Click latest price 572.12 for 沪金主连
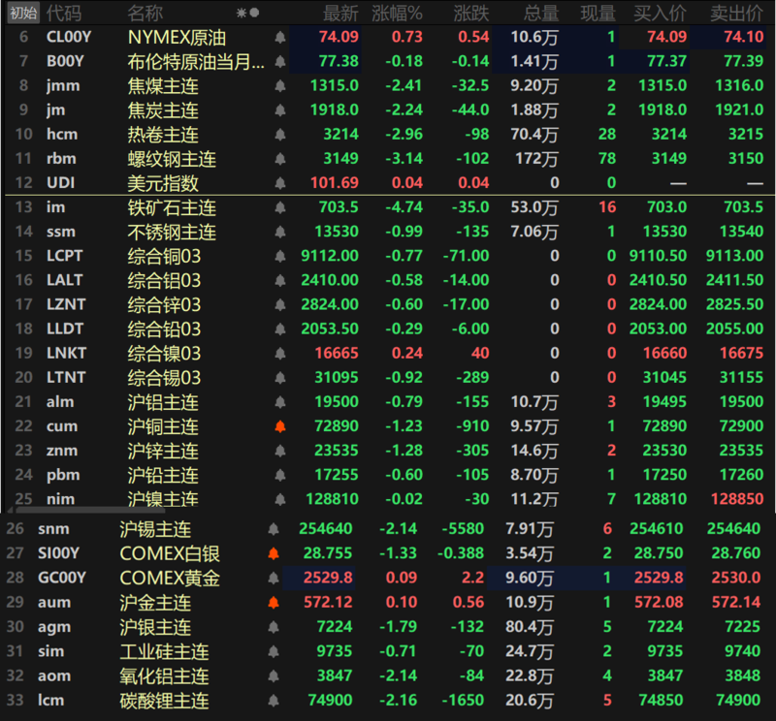 [x=328, y=603]
